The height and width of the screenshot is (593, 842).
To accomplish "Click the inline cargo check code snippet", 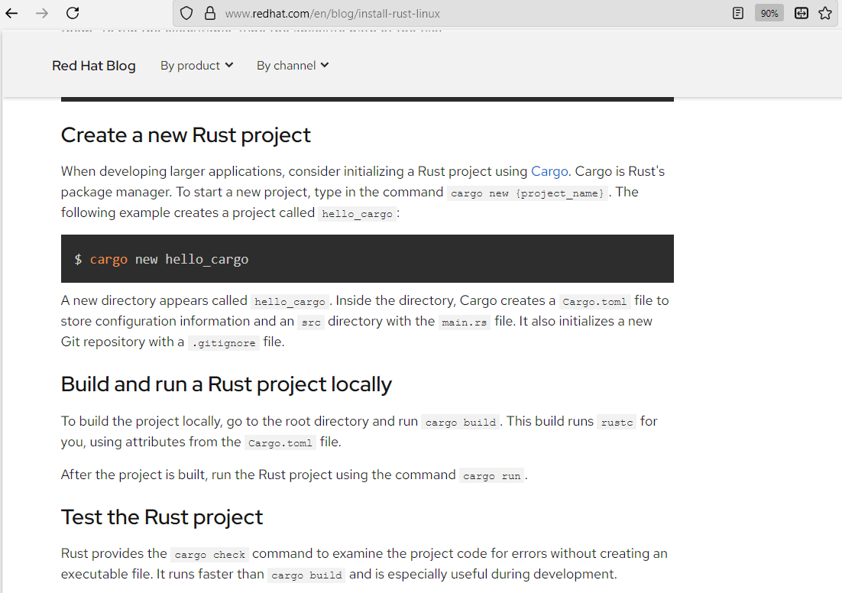I will click(209, 555).
